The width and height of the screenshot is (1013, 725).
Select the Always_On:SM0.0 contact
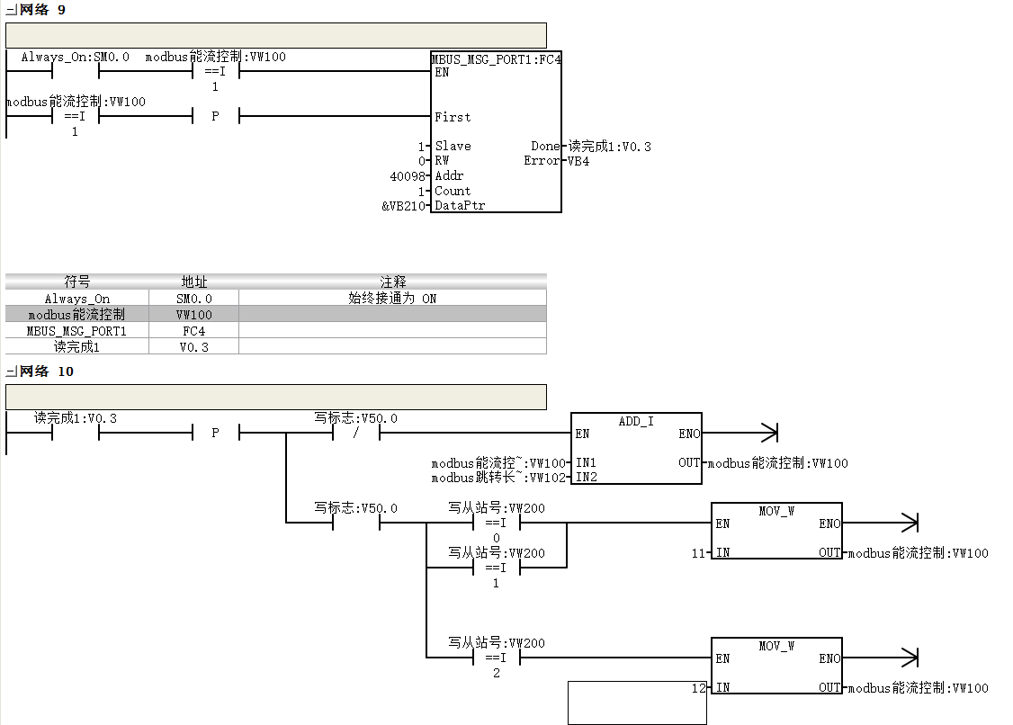pos(75,71)
